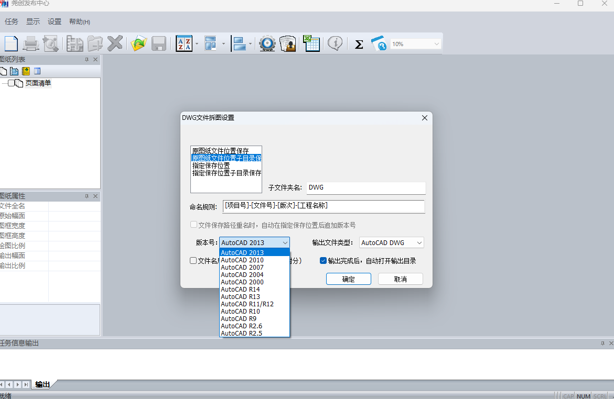Image resolution: width=614 pixels, height=399 pixels.
Task: Click the stamp signature documents icon
Action: tap(288, 43)
